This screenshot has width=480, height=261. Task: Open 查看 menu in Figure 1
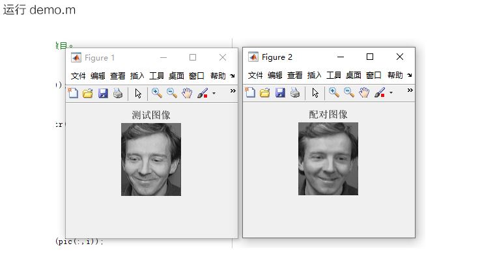coord(117,76)
